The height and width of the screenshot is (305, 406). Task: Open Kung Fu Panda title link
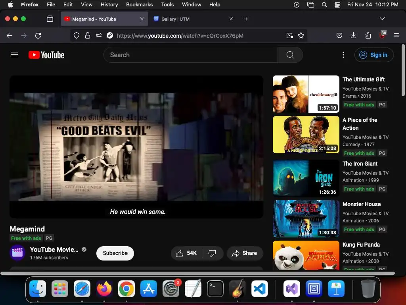pyautogui.click(x=361, y=245)
